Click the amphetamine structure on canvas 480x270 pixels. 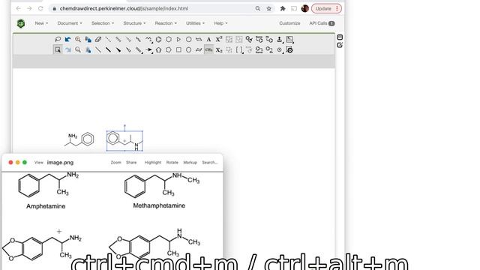pos(79,139)
